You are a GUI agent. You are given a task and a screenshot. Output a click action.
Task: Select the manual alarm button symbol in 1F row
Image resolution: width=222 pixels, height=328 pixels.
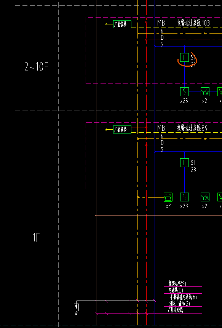pyautogui.click(x=205, y=197)
